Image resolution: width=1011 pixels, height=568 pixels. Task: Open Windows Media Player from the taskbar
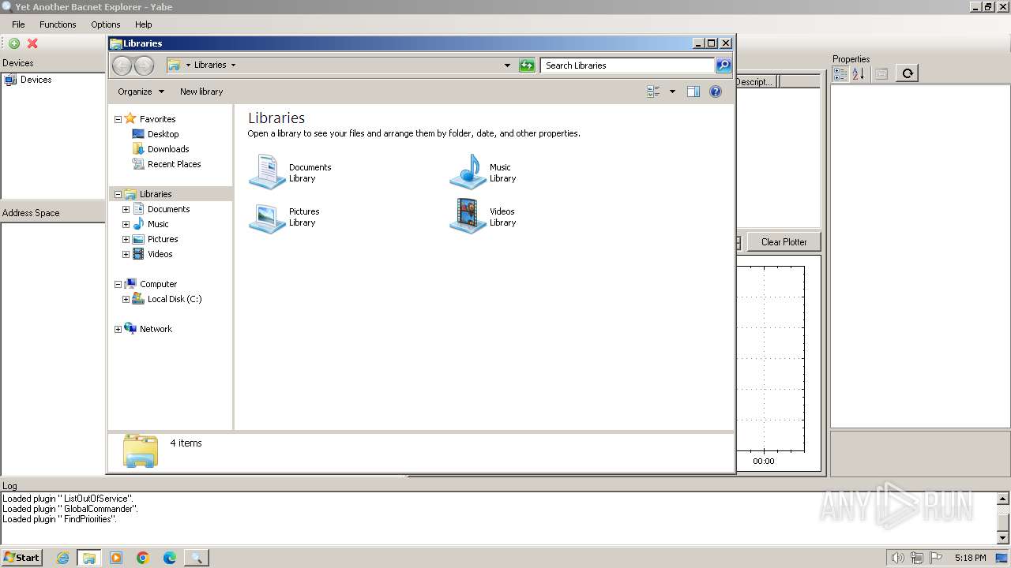(x=116, y=558)
